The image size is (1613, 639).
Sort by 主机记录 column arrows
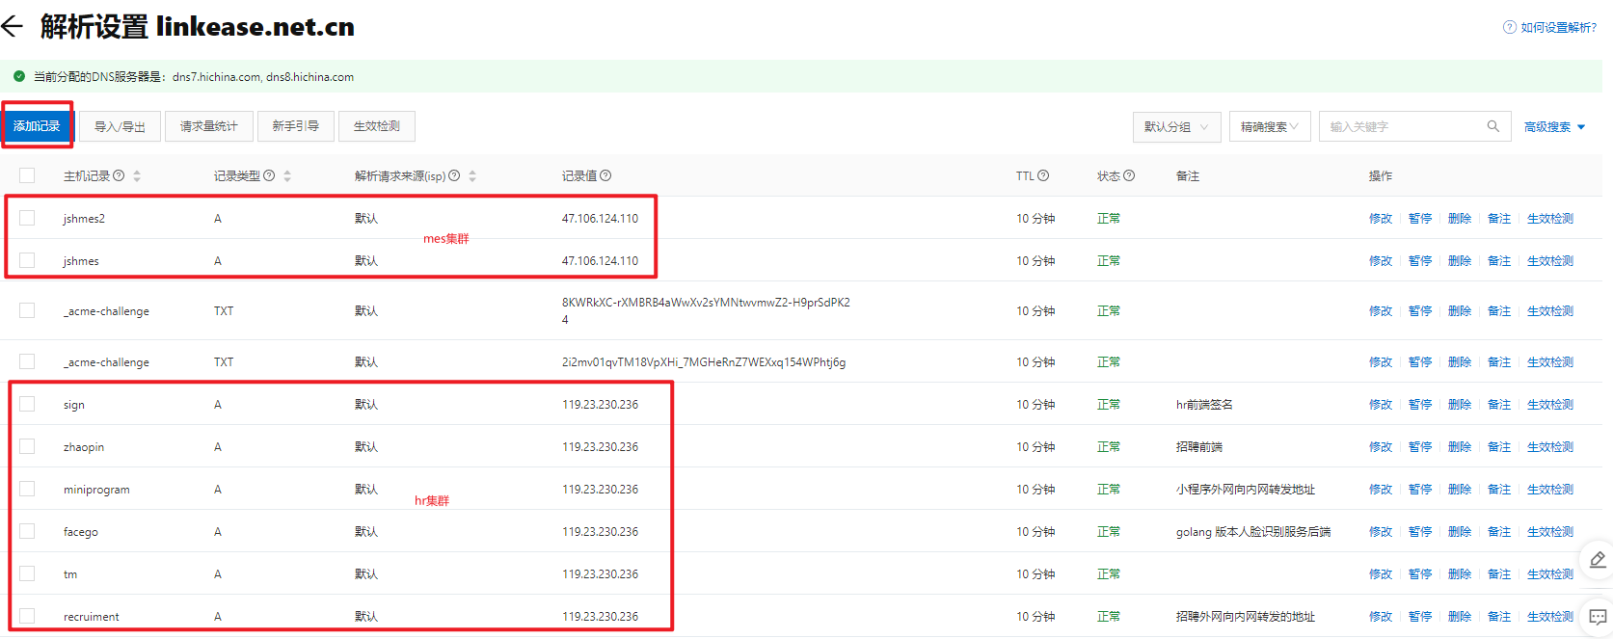pyautogui.click(x=137, y=175)
